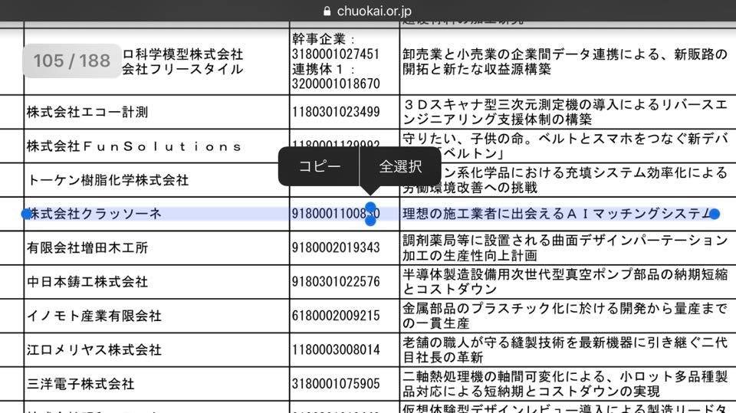
Task: Select number 3180001075905
Action: point(336,384)
